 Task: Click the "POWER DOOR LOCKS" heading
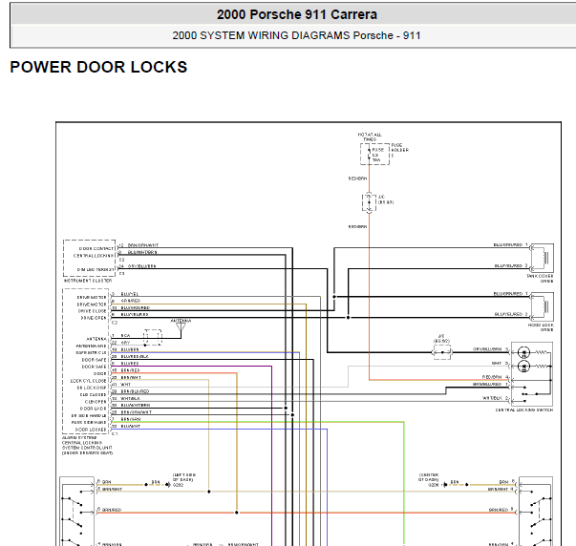pyautogui.click(x=98, y=67)
